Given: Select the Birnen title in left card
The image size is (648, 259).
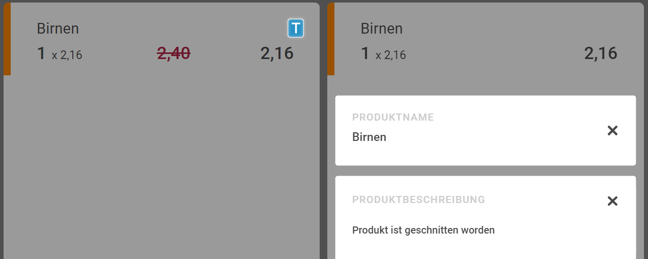Looking at the screenshot, I should click(x=58, y=28).
